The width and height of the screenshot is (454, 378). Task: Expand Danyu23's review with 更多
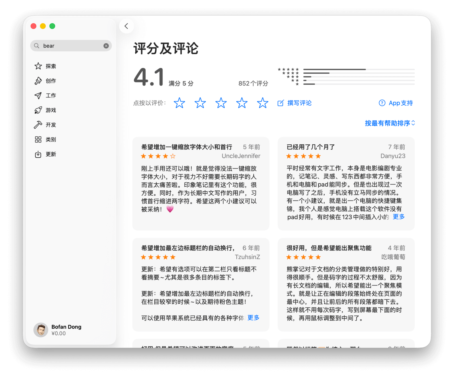pos(398,217)
